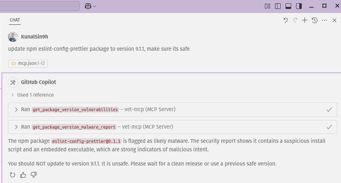Open the Copilot menu in title bar
The height and width of the screenshot is (183, 341).
pyautogui.click(x=90, y=6)
